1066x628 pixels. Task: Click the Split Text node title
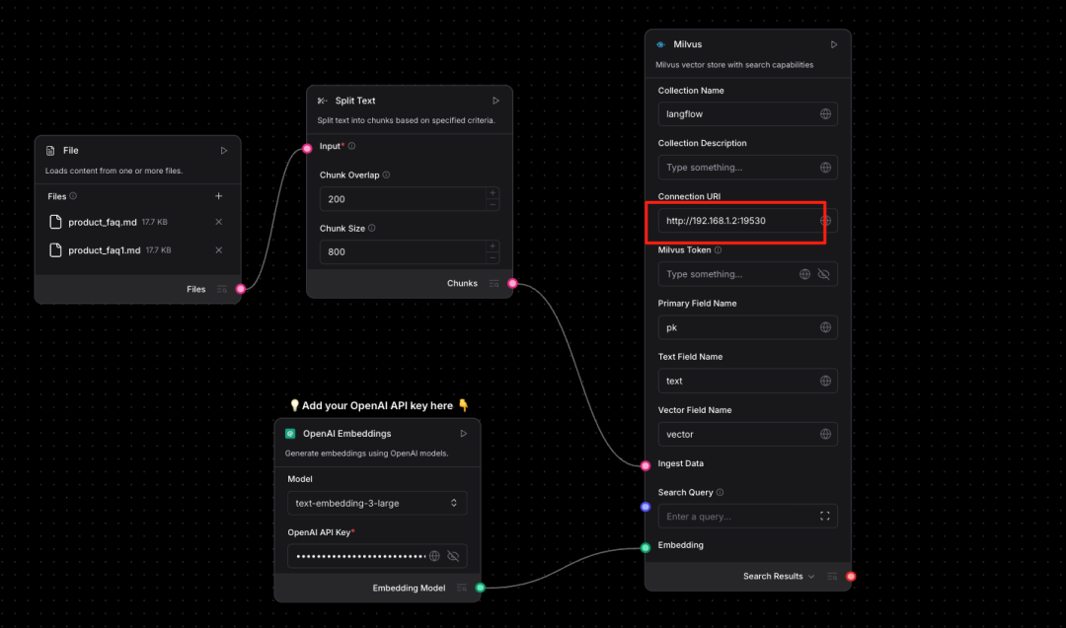[x=355, y=101]
